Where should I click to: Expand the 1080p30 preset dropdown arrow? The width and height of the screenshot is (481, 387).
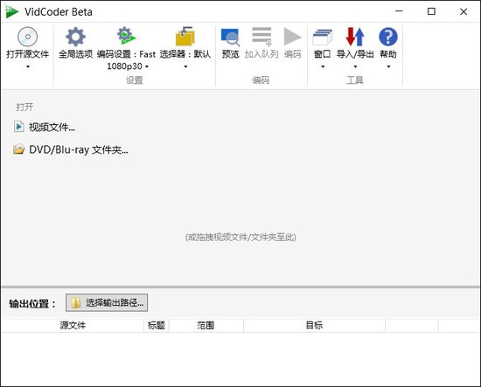click(x=147, y=66)
